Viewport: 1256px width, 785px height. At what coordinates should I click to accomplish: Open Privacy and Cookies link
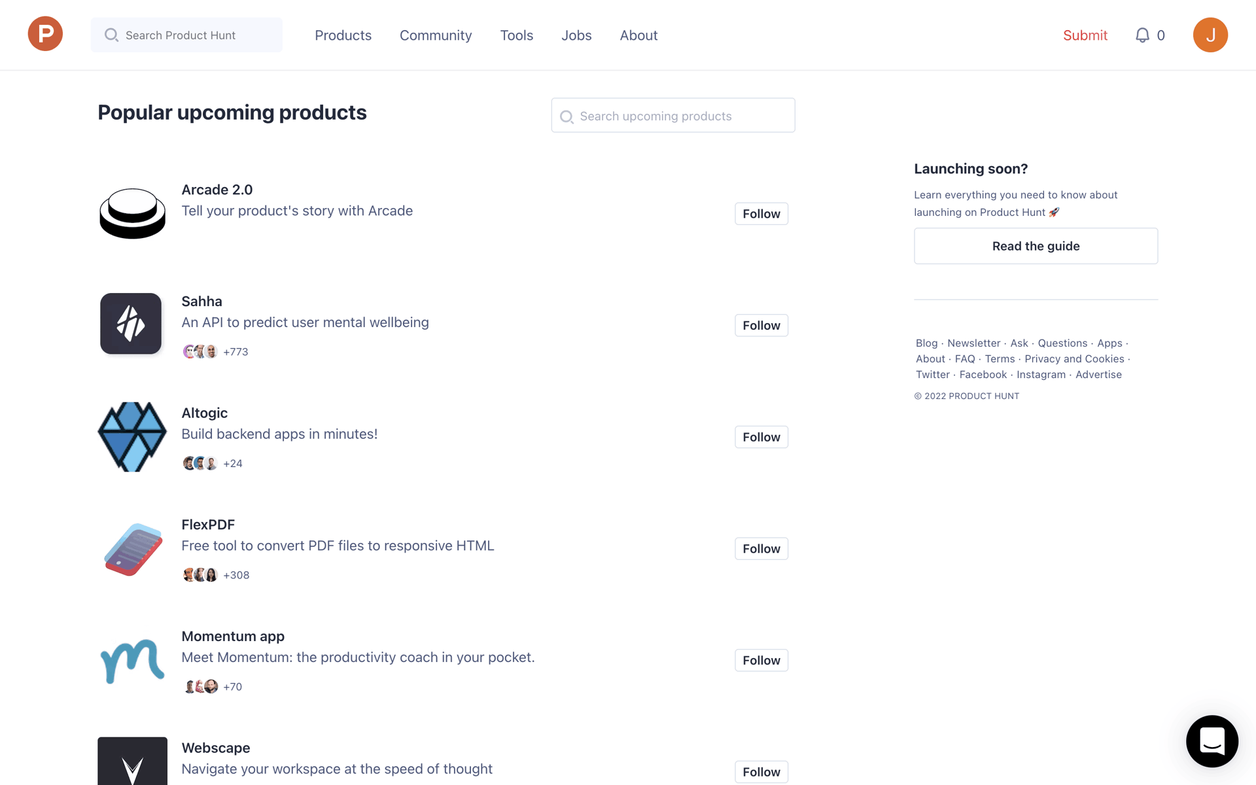click(1074, 358)
